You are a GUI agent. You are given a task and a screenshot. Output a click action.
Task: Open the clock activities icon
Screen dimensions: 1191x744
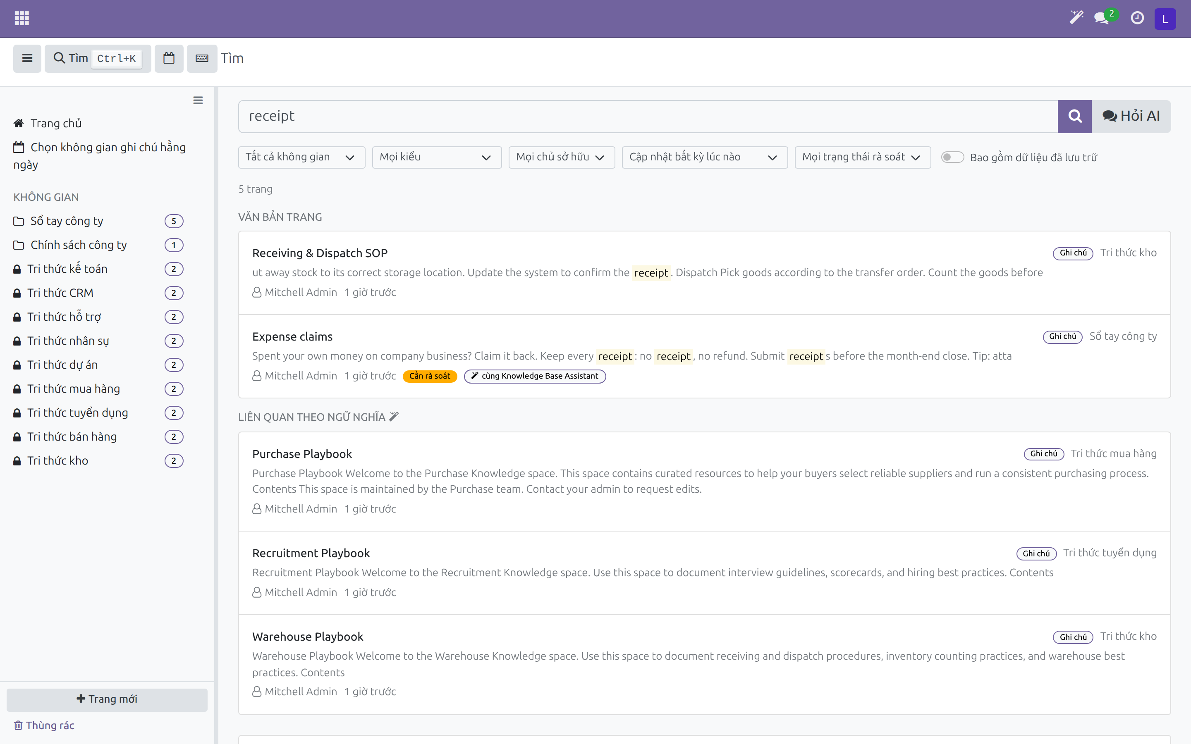1137,18
